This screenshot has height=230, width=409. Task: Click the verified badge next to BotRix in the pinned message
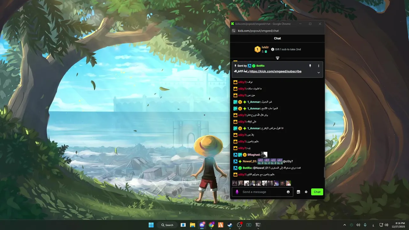254,66
